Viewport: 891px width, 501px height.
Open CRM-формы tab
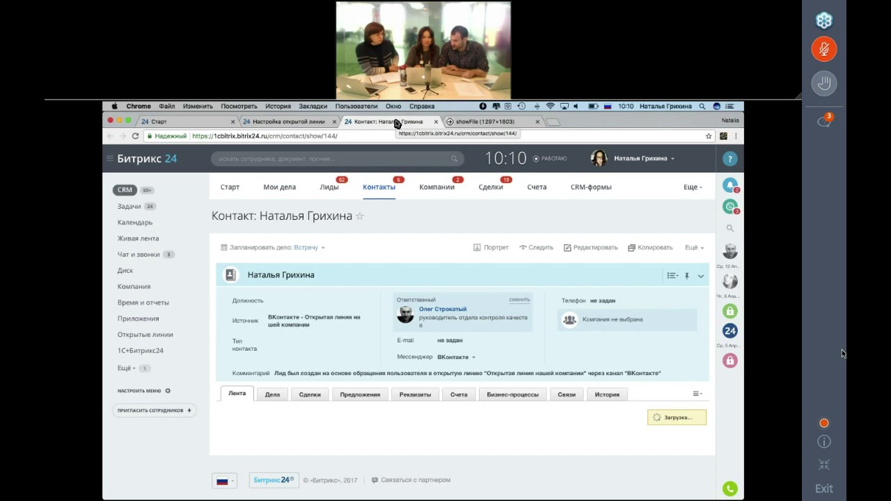click(591, 187)
